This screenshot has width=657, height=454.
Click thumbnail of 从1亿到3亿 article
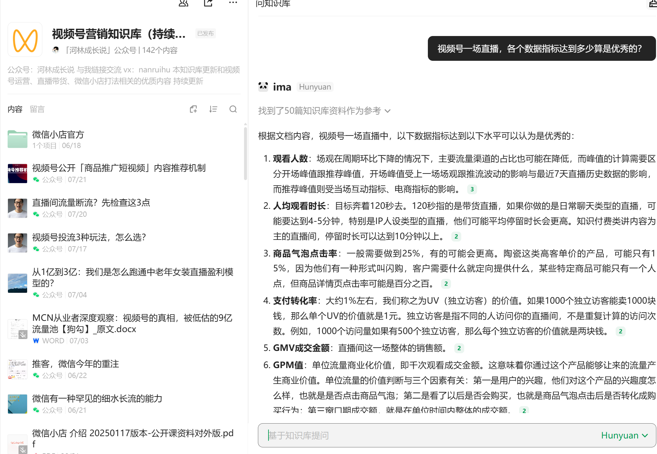(x=18, y=283)
